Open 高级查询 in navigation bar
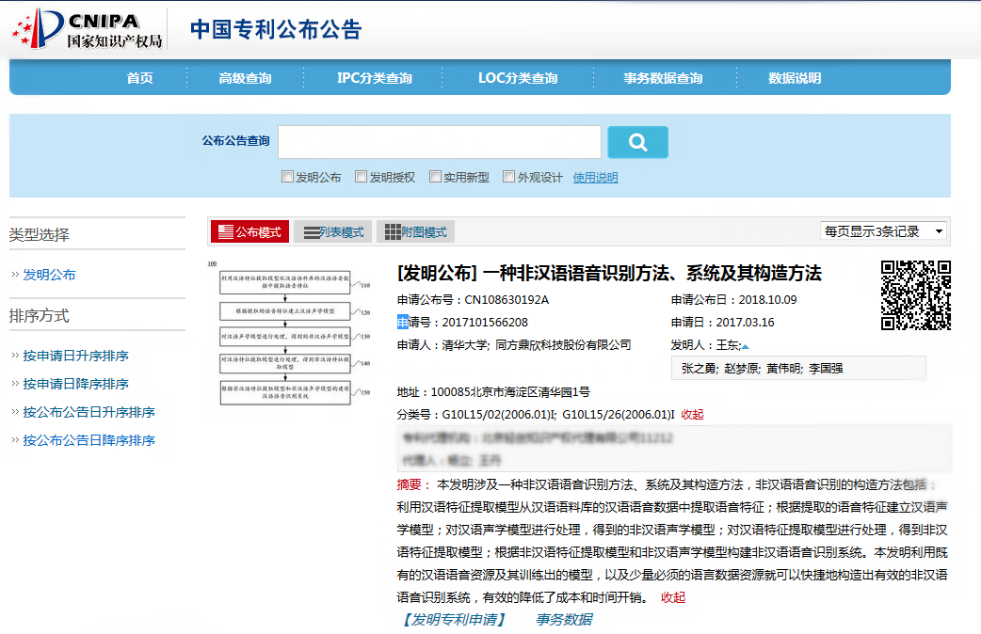Viewport: 981px width, 634px height. coord(245,78)
